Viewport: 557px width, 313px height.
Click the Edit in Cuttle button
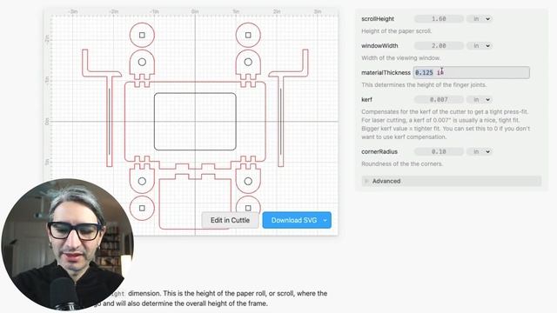(x=230, y=220)
